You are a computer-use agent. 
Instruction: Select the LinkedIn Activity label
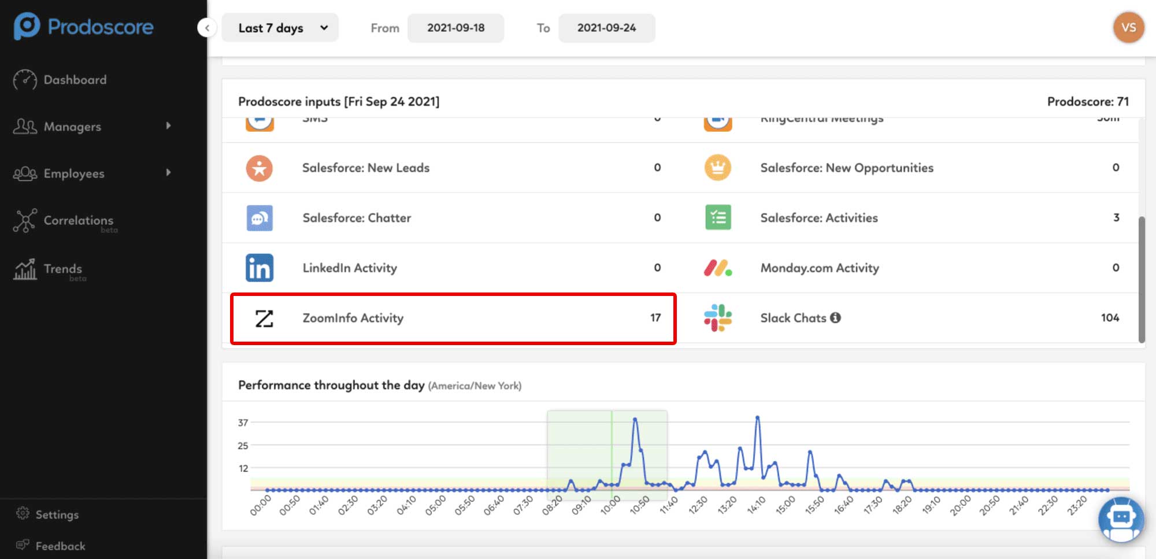(x=350, y=268)
